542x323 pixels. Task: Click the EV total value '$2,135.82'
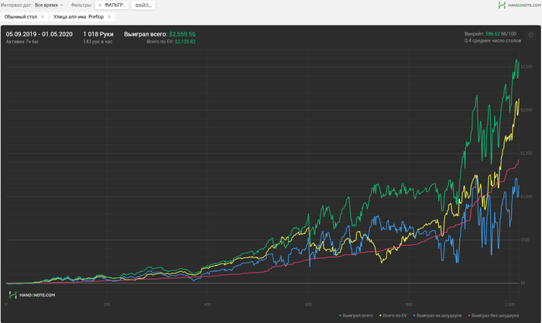tap(185, 42)
